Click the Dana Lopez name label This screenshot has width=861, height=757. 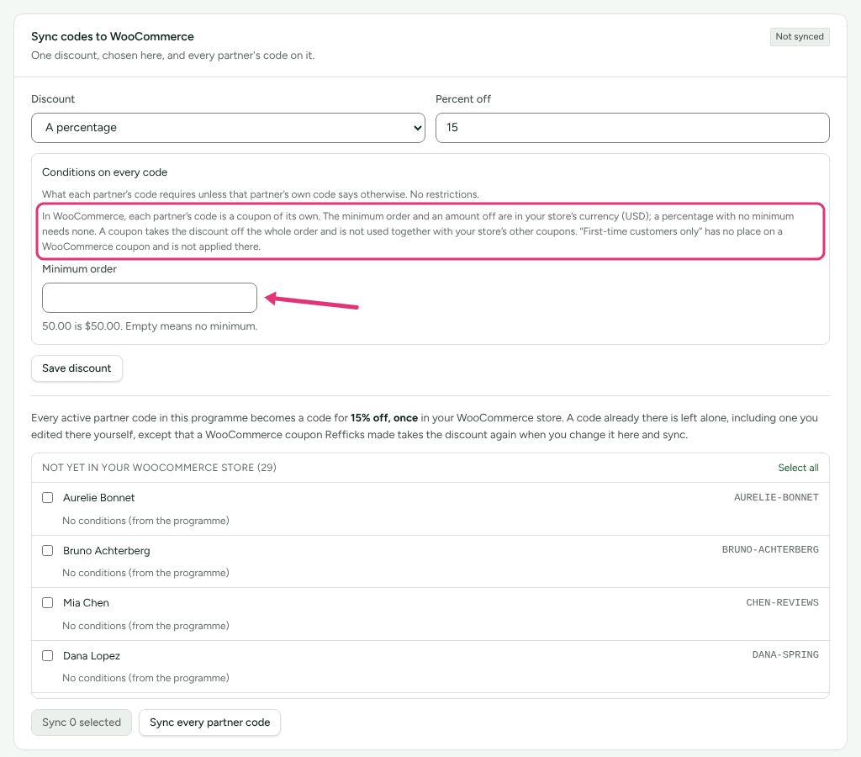click(x=92, y=655)
